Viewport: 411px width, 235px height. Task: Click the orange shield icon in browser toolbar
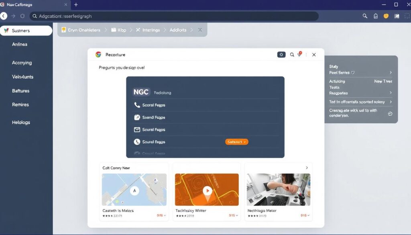pyautogui.click(x=386, y=16)
